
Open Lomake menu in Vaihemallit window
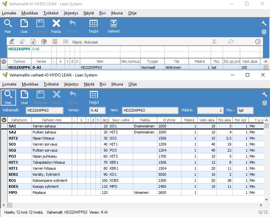pos(9,13)
